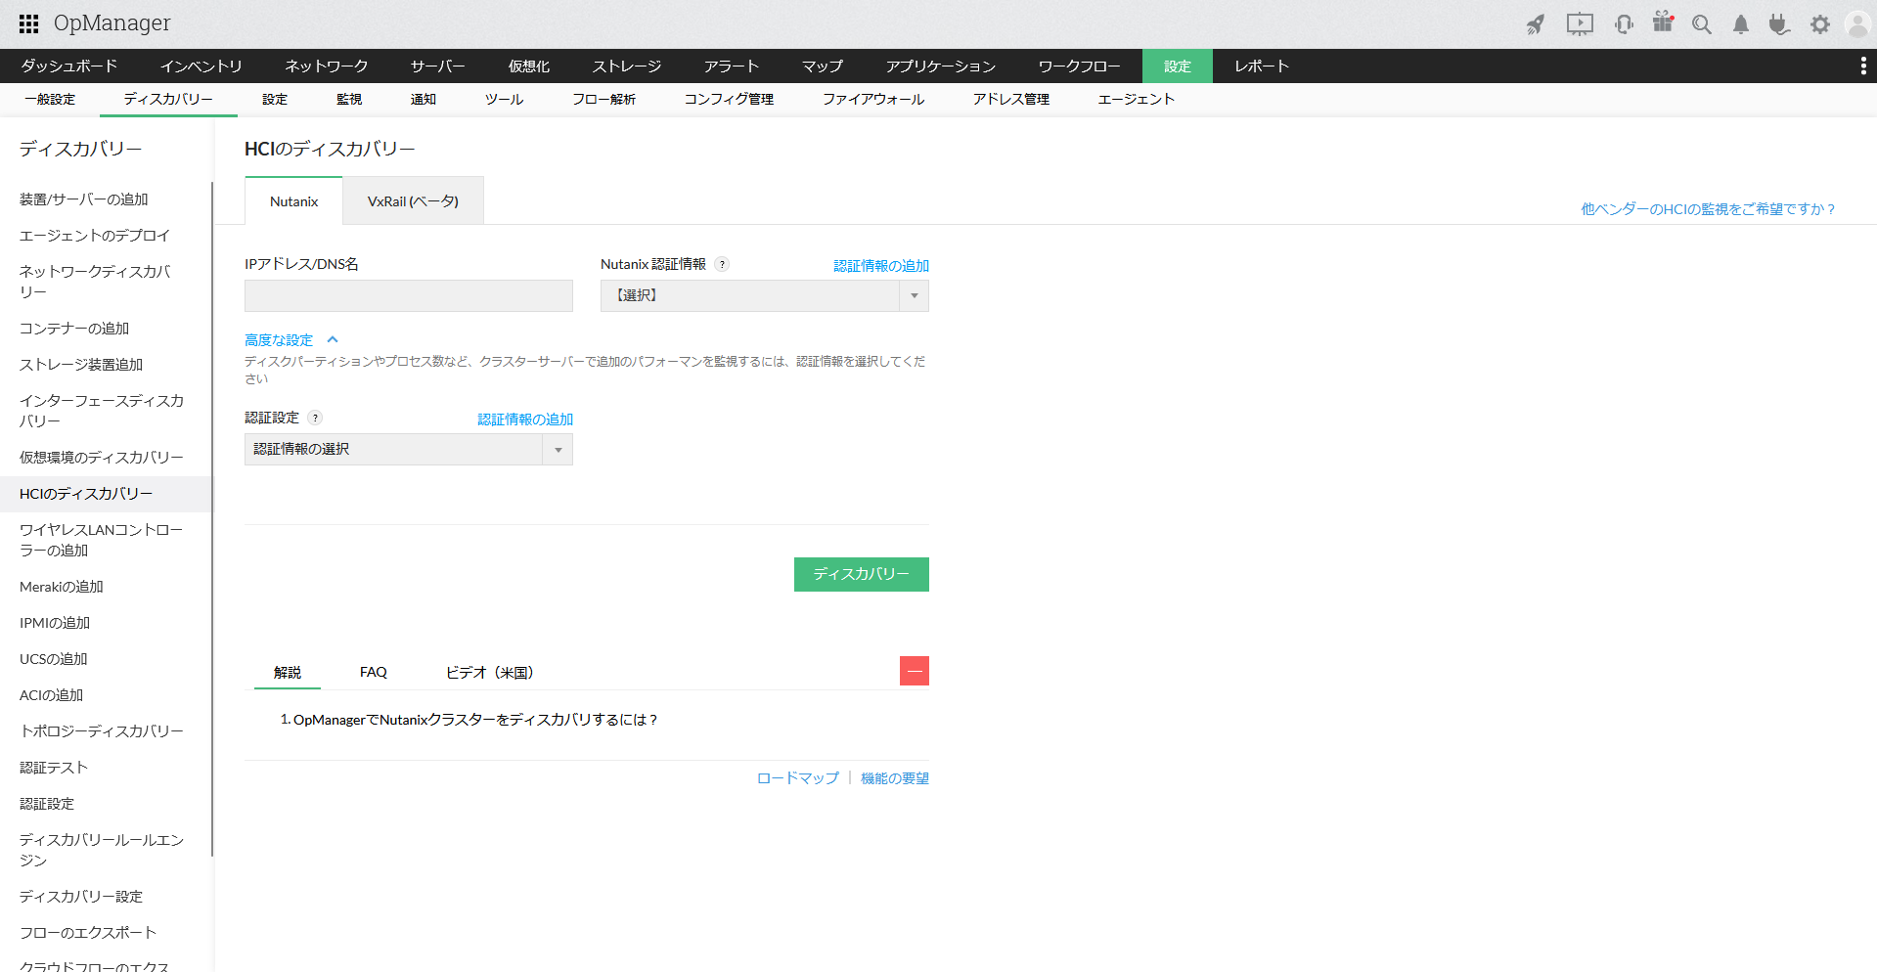Switch to the エージェント sub-tab

pos(1137,100)
